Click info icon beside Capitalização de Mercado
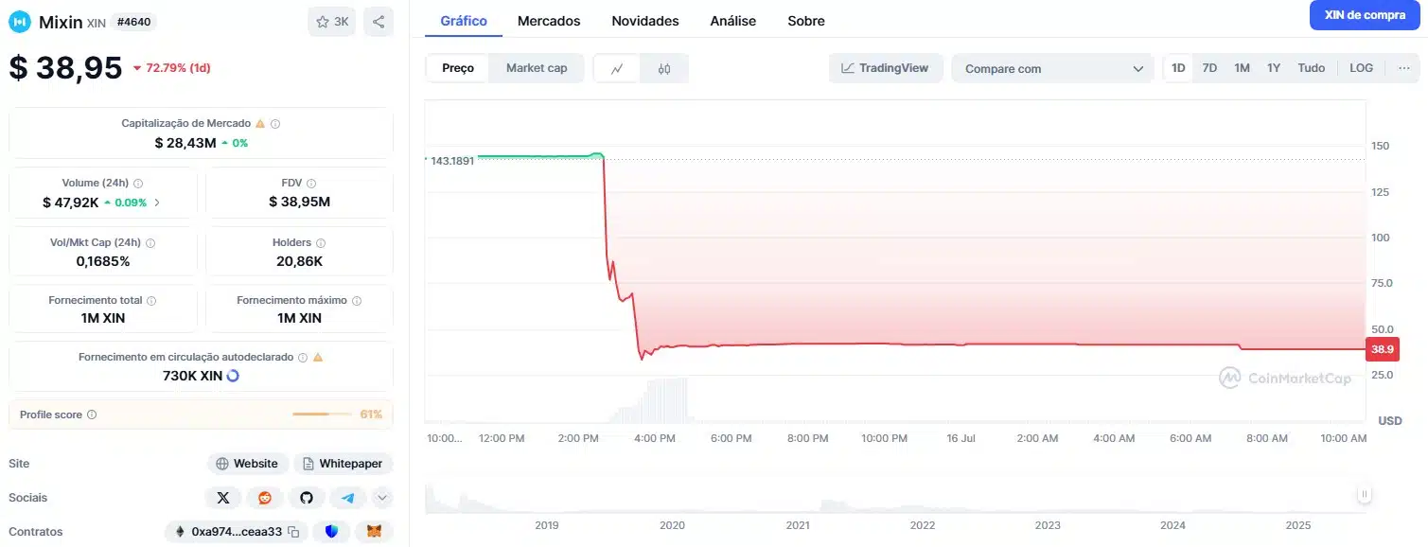Viewport: 1428px width, 547px height. [275, 124]
